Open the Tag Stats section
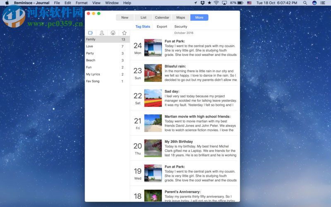The width and height of the screenshot is (331, 207). click(x=143, y=26)
